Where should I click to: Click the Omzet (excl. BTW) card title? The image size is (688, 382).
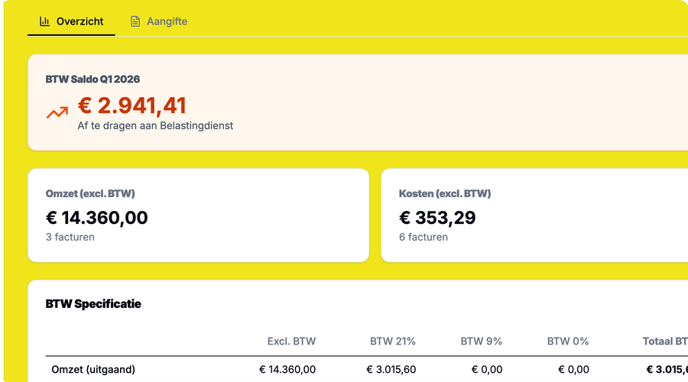90,193
